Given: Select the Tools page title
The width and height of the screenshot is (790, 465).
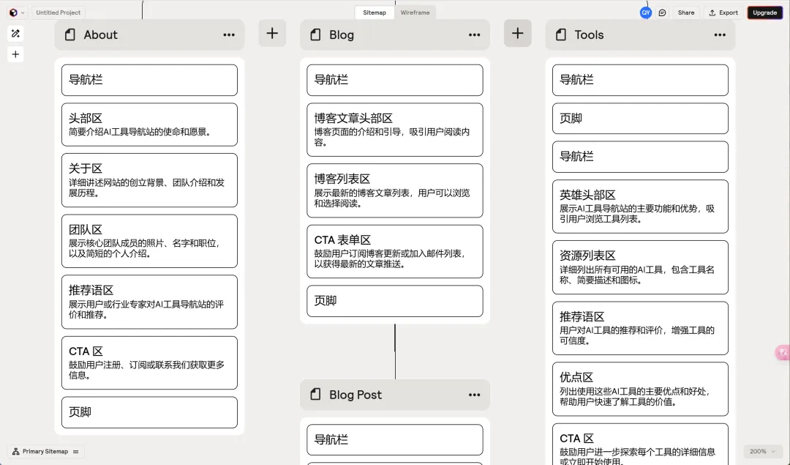Looking at the screenshot, I should pyautogui.click(x=589, y=35).
